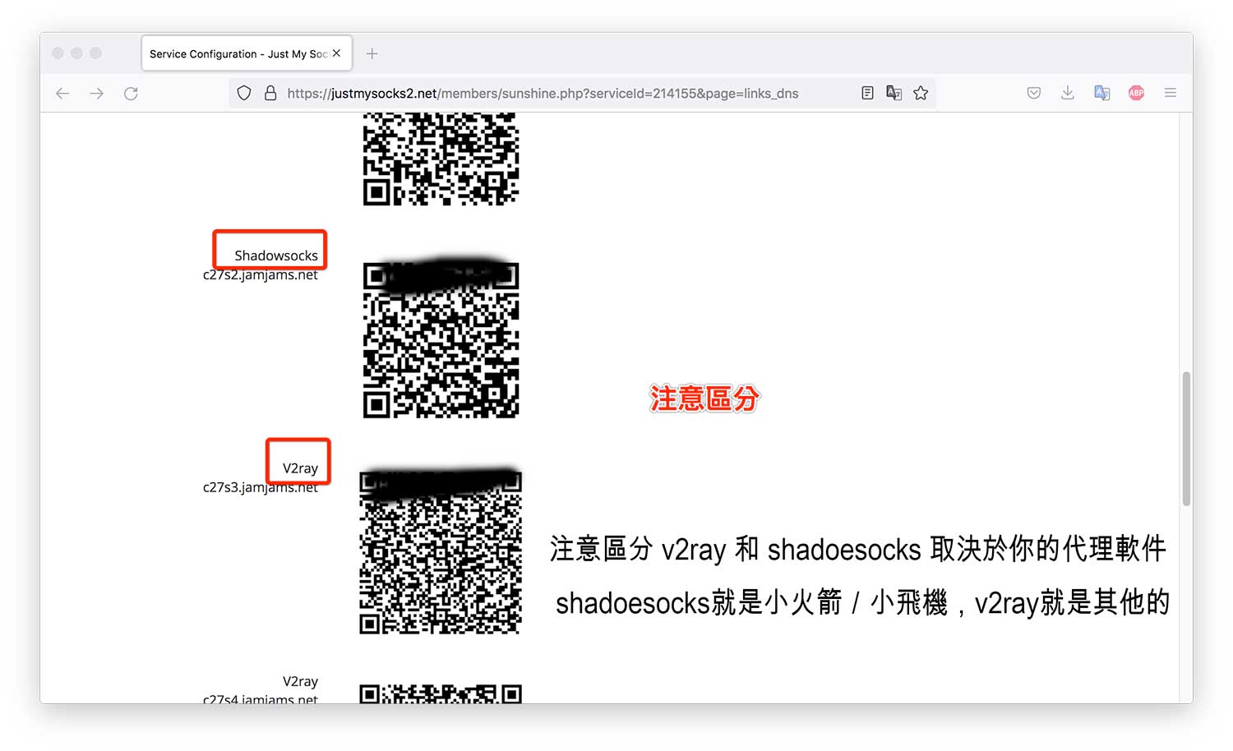Click the Shadowsocks c27s2 QR code
The image size is (1233, 751).
click(441, 340)
